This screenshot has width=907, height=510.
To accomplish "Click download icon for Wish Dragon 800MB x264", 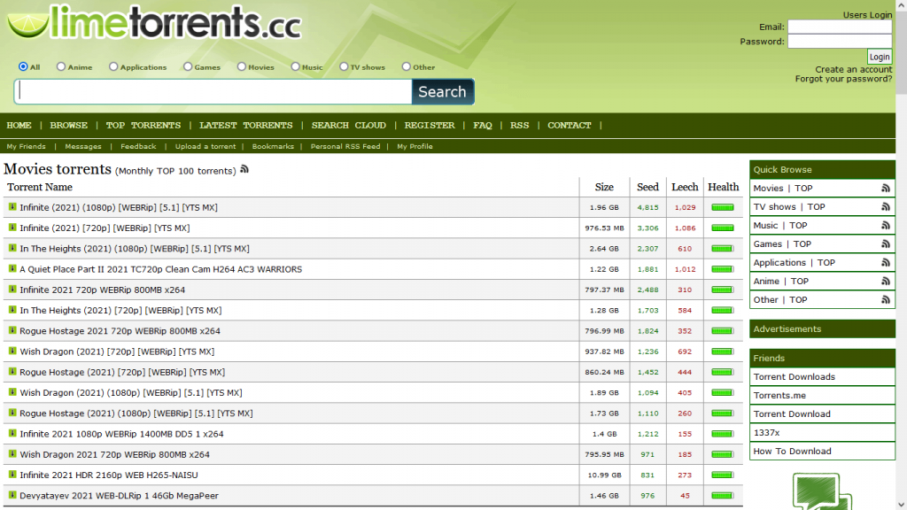I will 12,454.
